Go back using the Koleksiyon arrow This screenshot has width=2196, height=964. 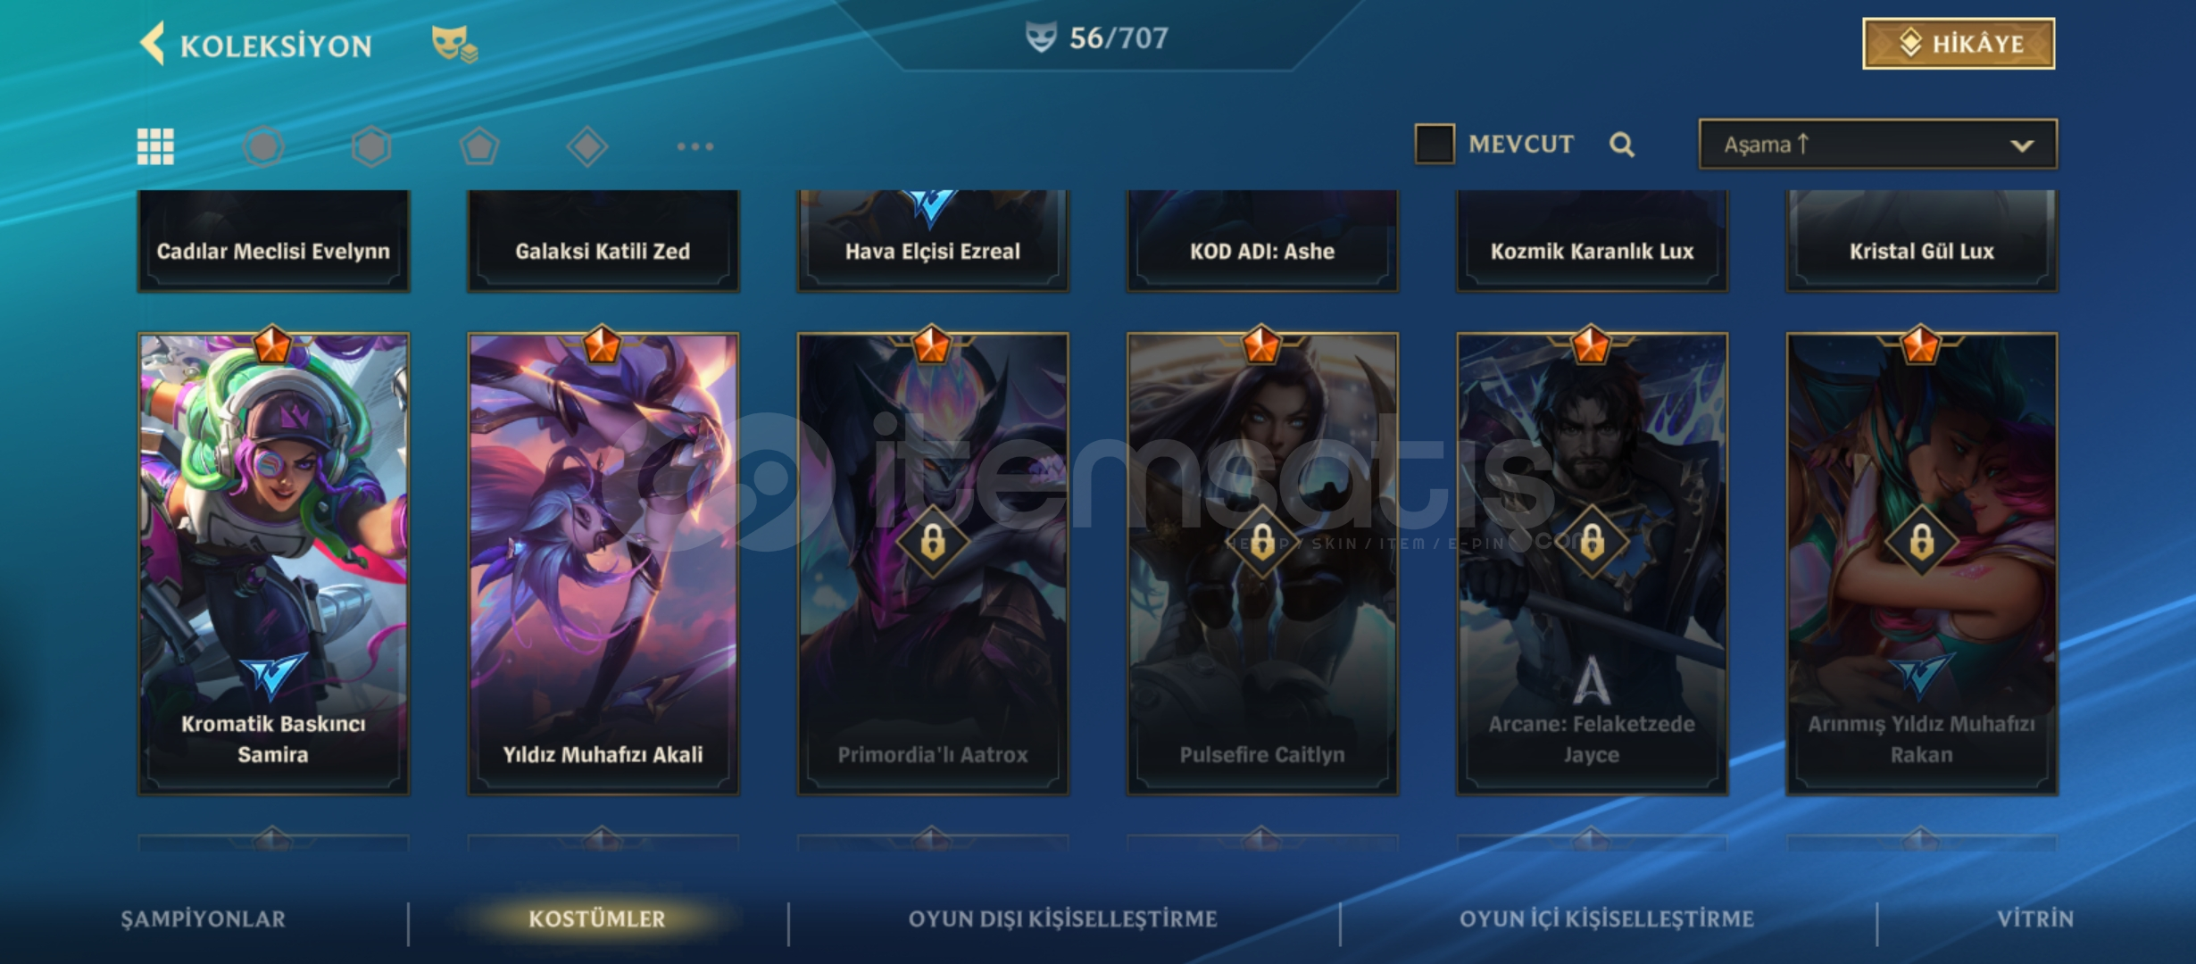153,44
